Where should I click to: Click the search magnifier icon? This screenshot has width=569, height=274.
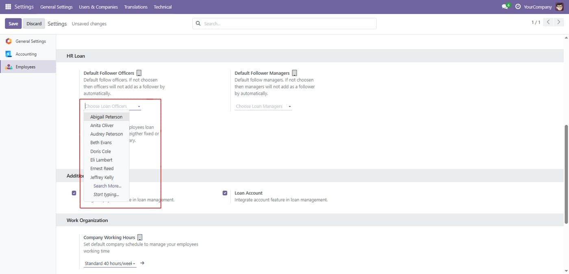pyautogui.click(x=198, y=24)
